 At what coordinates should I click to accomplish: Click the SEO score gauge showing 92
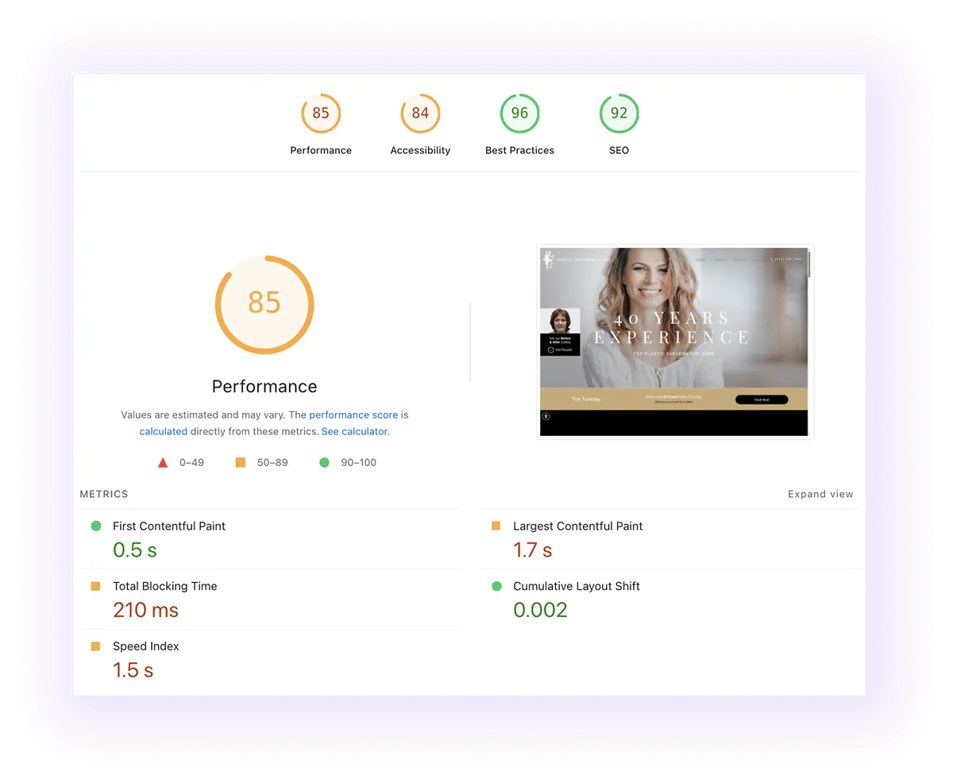point(619,113)
